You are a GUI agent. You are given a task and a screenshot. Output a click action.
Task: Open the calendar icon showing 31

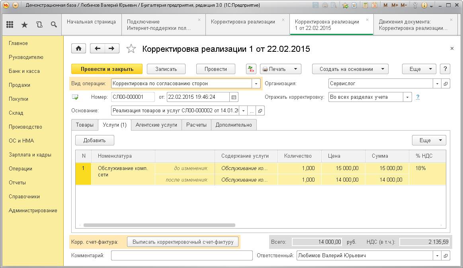click(x=374, y=5)
